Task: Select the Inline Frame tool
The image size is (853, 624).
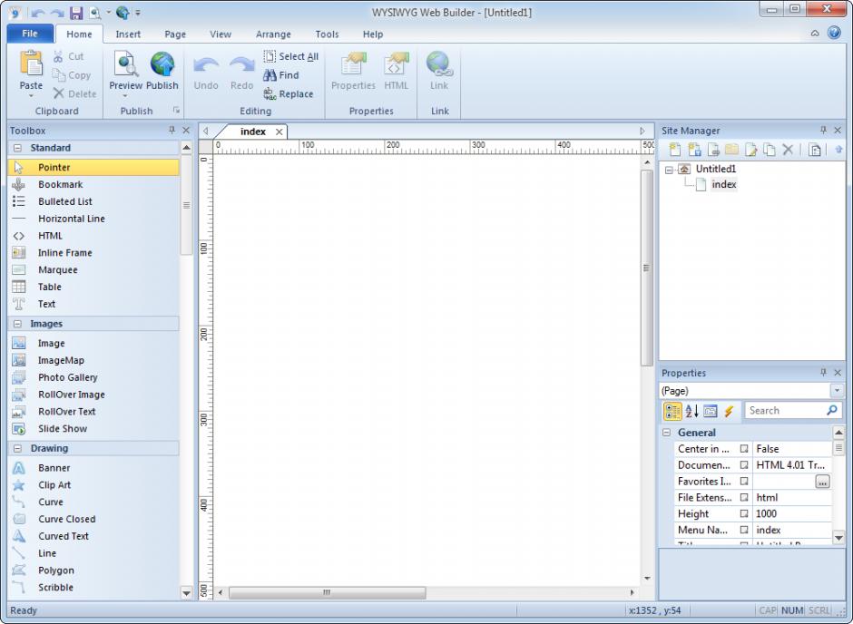Action: 93,253
